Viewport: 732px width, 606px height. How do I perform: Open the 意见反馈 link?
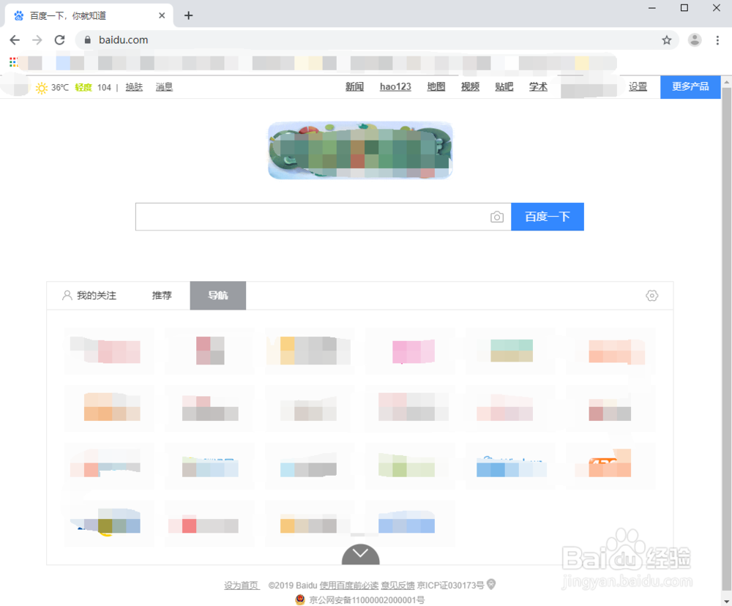tap(397, 586)
